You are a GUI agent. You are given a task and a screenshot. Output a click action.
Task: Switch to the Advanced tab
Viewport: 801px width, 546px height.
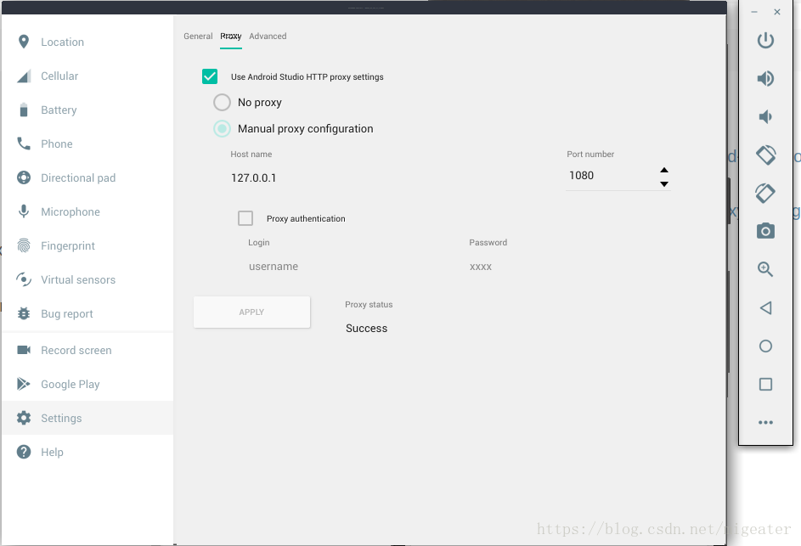click(268, 37)
